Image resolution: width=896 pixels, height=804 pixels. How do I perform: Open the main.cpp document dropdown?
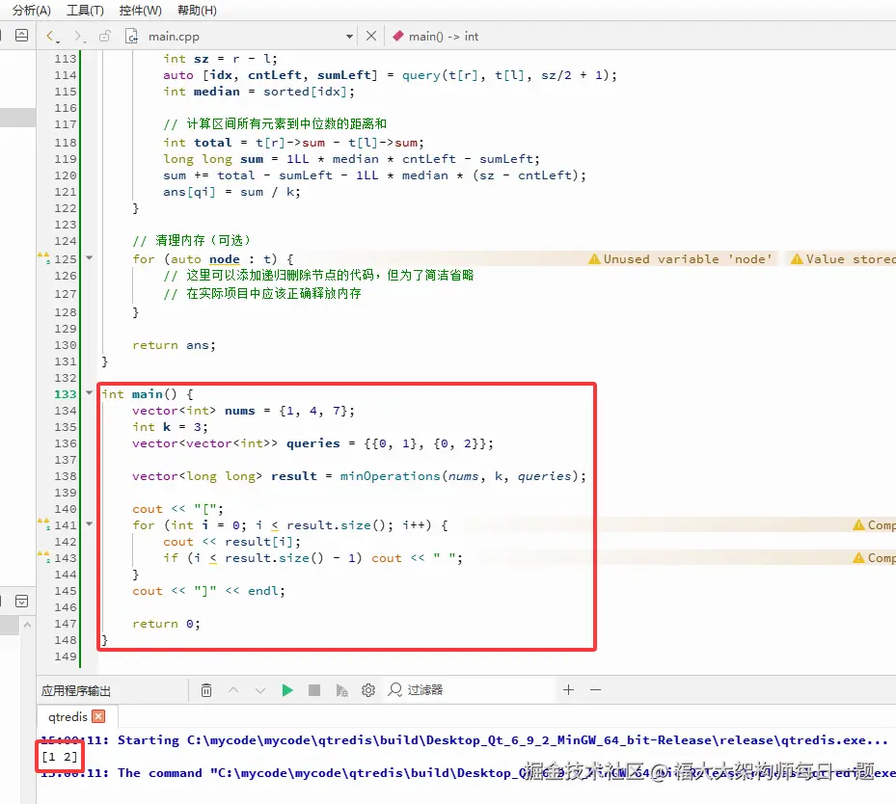349,37
